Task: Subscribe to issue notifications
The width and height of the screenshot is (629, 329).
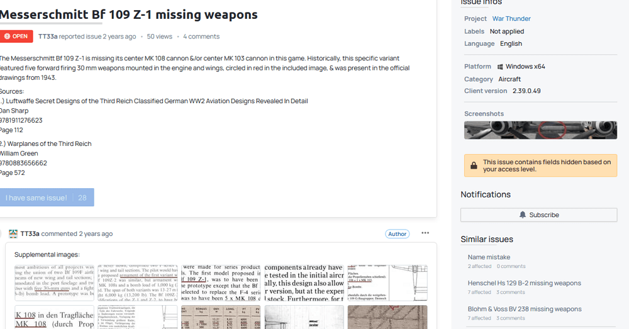Action: pos(539,215)
